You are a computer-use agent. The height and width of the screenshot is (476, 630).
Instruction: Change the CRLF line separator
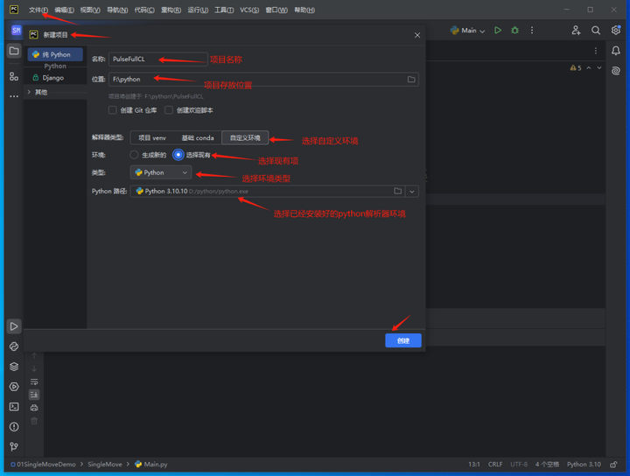[495, 465]
